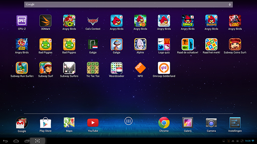Open the Galerij gallery app
This screenshot has height=144, width=257.
188,123
